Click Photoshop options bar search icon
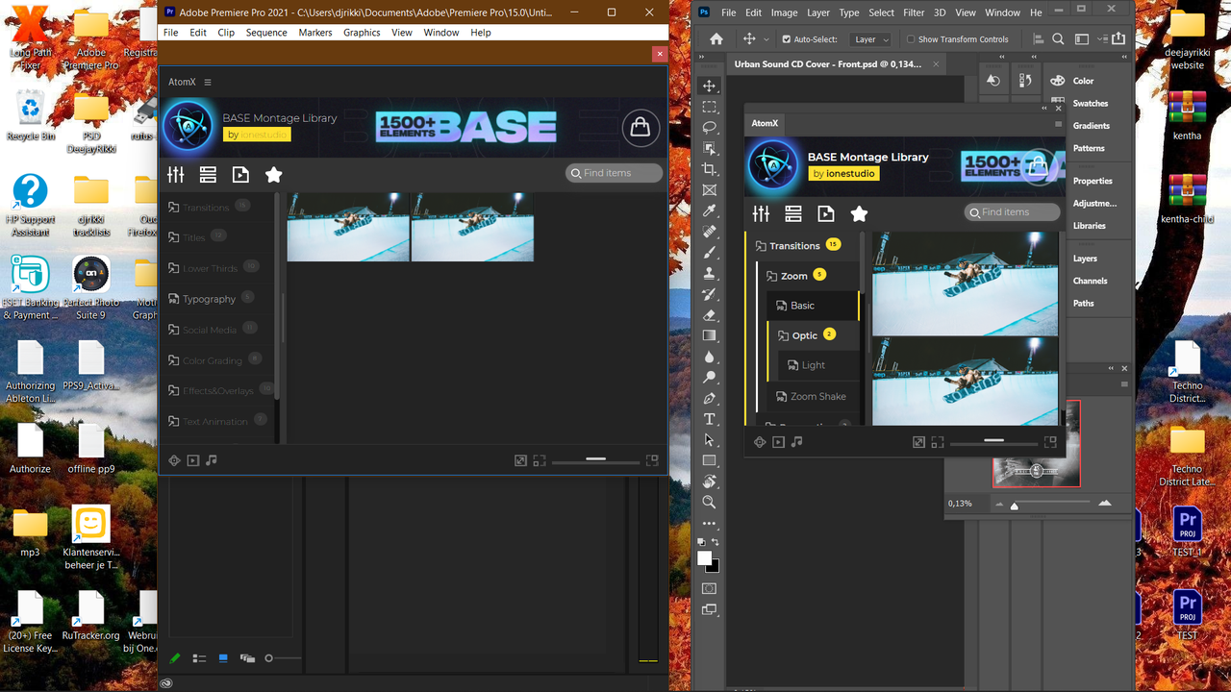This screenshot has width=1231, height=692. [1058, 39]
